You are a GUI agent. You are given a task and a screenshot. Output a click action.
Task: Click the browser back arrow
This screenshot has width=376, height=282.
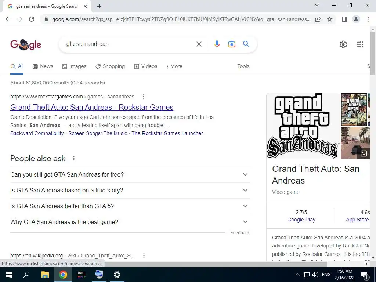pyautogui.click(x=8, y=19)
